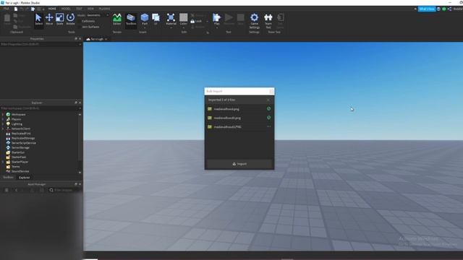Click the first file's green success icon

pos(268,109)
